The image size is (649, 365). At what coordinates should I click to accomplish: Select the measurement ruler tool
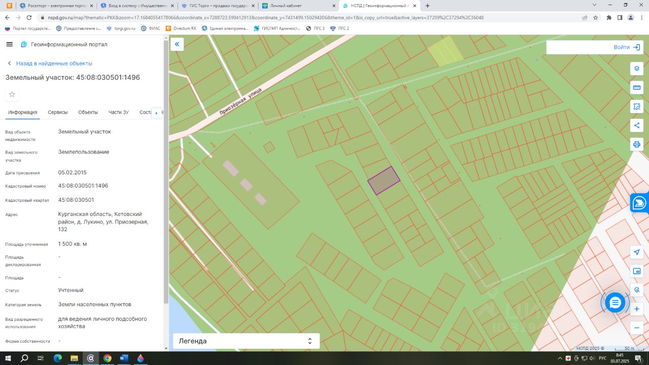[637, 88]
